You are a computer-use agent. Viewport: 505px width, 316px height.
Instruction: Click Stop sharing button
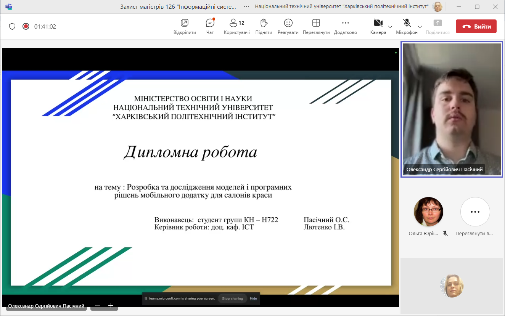[232, 298]
